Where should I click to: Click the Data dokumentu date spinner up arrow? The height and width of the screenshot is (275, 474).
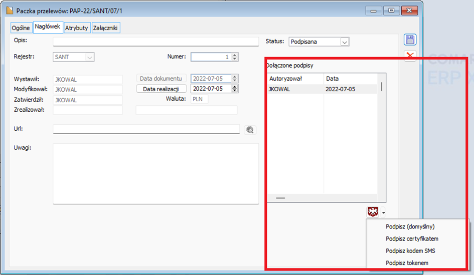click(235, 76)
